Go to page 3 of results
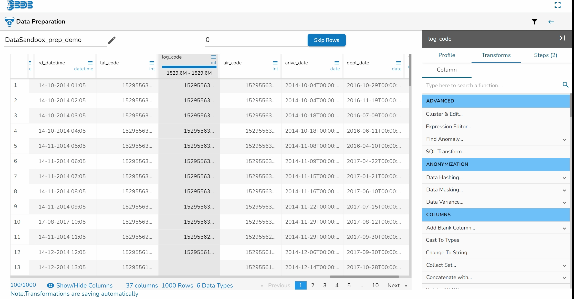Image resolution: width=574 pixels, height=299 pixels. pyautogui.click(x=325, y=285)
